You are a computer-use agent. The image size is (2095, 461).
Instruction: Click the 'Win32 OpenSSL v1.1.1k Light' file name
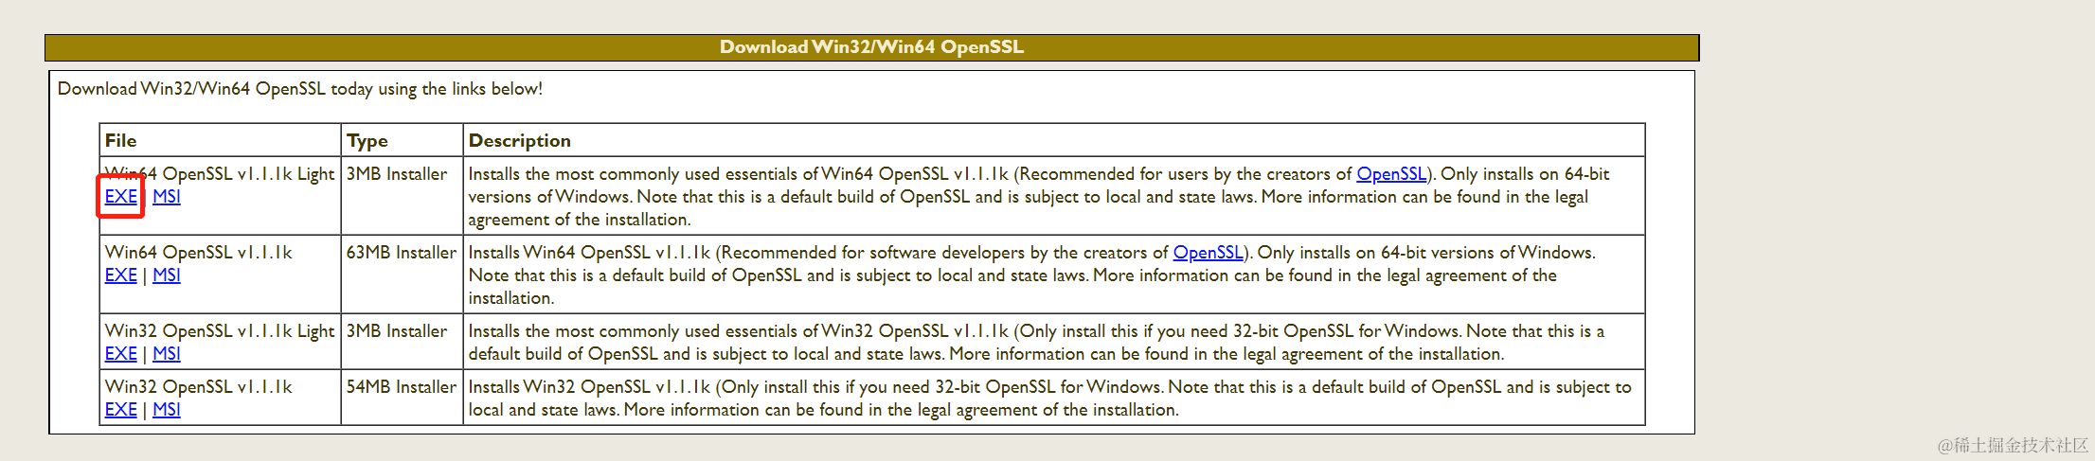(x=220, y=331)
